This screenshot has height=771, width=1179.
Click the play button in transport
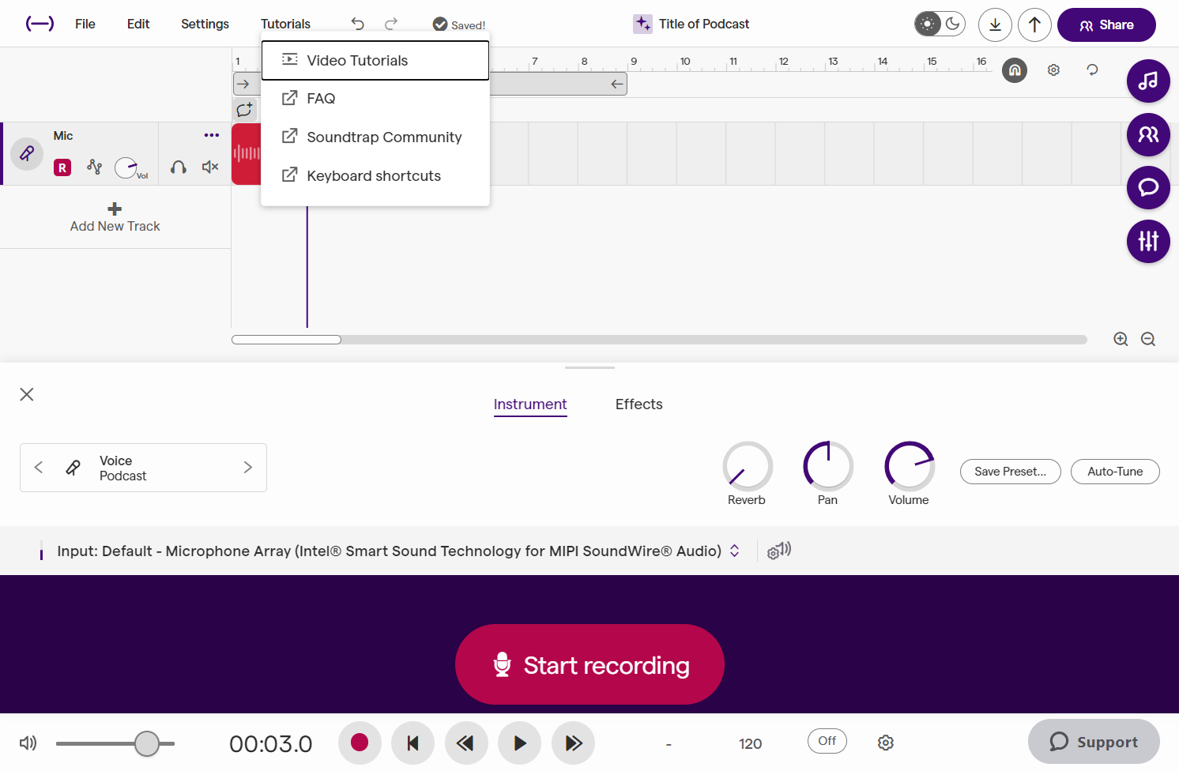[x=519, y=743]
